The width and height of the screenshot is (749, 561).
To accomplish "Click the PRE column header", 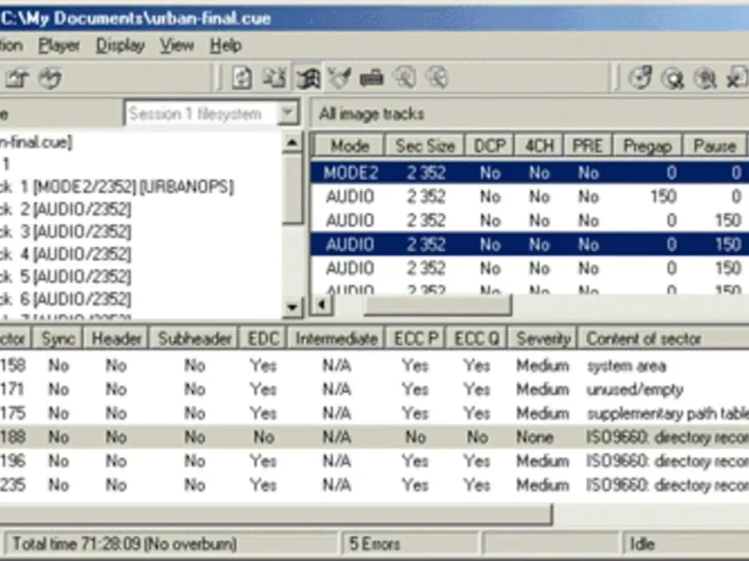I will pyautogui.click(x=588, y=146).
